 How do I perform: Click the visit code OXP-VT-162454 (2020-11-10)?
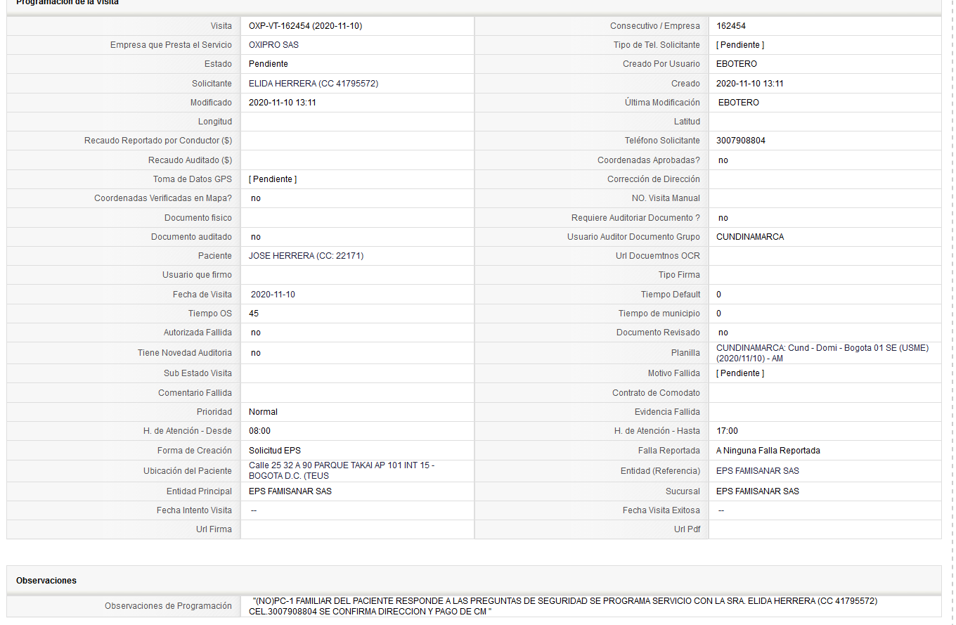[x=305, y=26]
